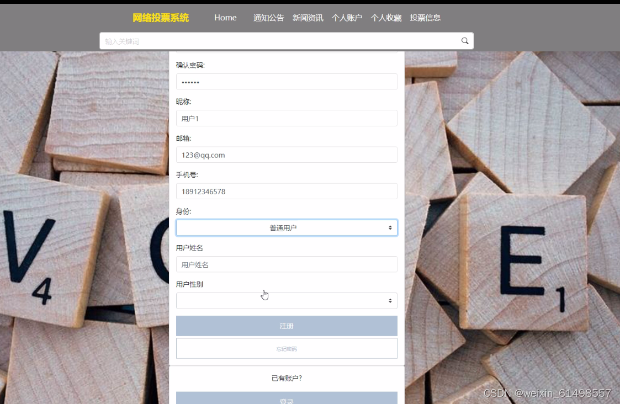Click the 昵称 field containing 用户1
Screen dimensions: 620x404
coord(287,118)
